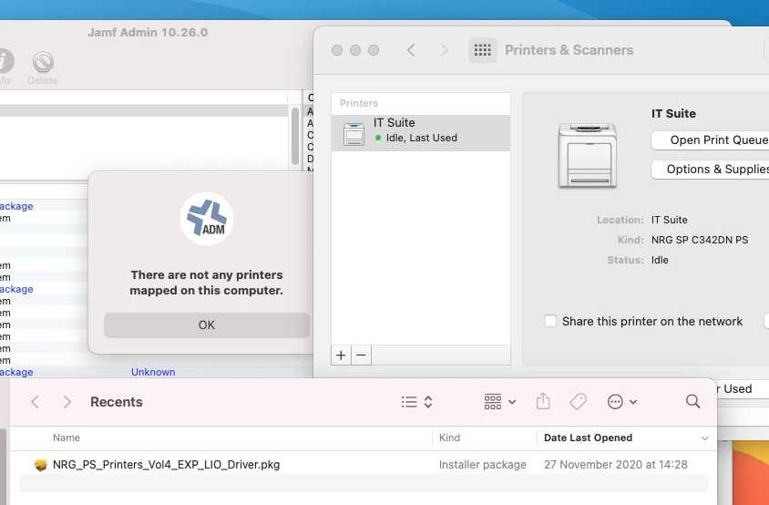Click the Finder Tags icon
Viewport: 769px width, 505px height.
[579, 401]
